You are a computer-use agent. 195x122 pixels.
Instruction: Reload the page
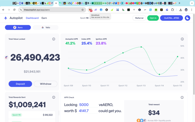(x=14, y=10)
